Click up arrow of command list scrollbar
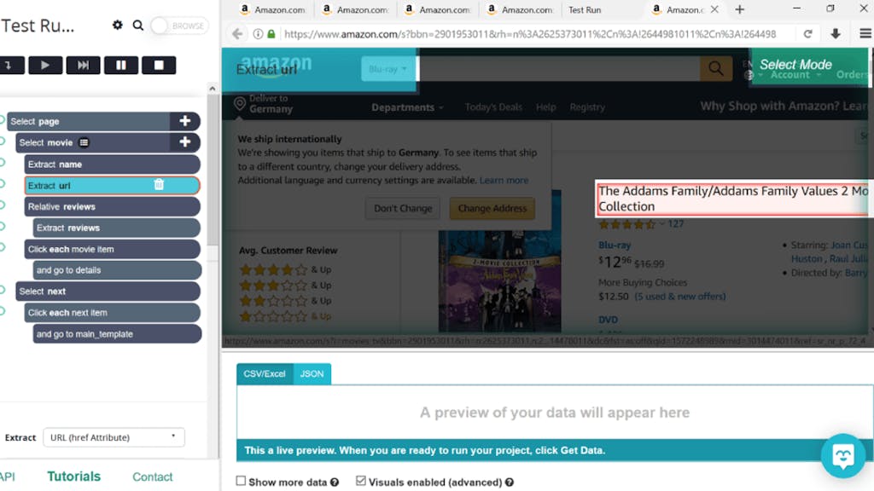This screenshot has height=491, width=874. [212, 88]
